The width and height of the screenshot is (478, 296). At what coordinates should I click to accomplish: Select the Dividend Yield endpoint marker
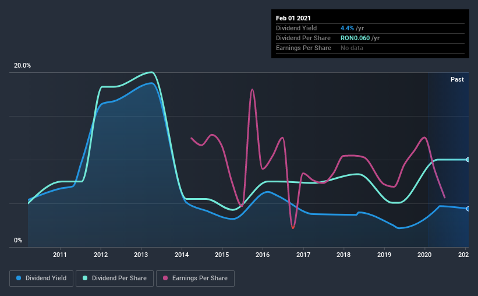[x=468, y=209]
